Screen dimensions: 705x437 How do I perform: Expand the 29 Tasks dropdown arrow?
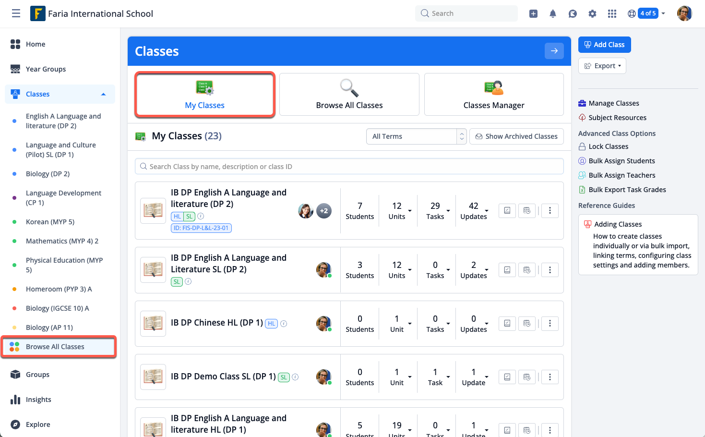[448, 211]
